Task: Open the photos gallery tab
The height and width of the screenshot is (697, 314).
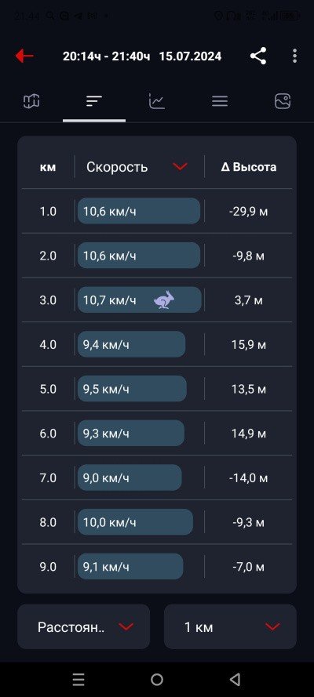Action: pos(283,101)
